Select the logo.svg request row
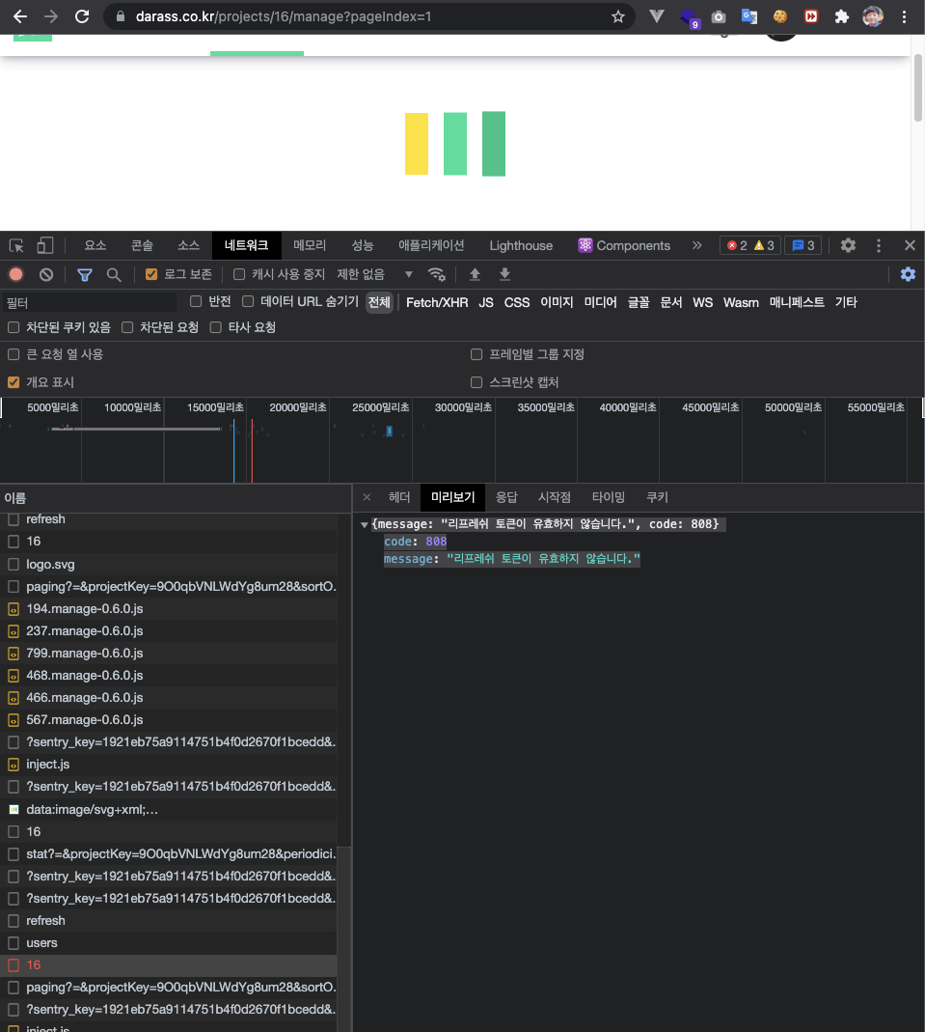Image resolution: width=925 pixels, height=1032 pixels. tap(168, 565)
